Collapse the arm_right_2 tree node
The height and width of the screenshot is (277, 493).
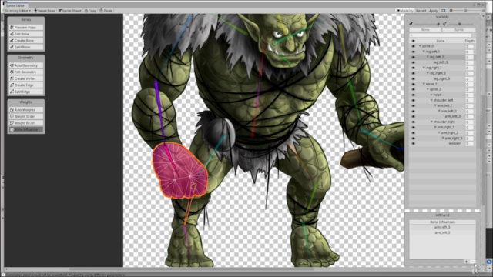[x=439, y=133]
